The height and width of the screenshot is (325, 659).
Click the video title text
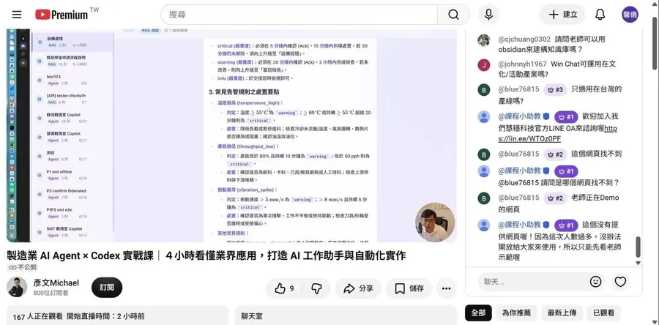pos(206,255)
